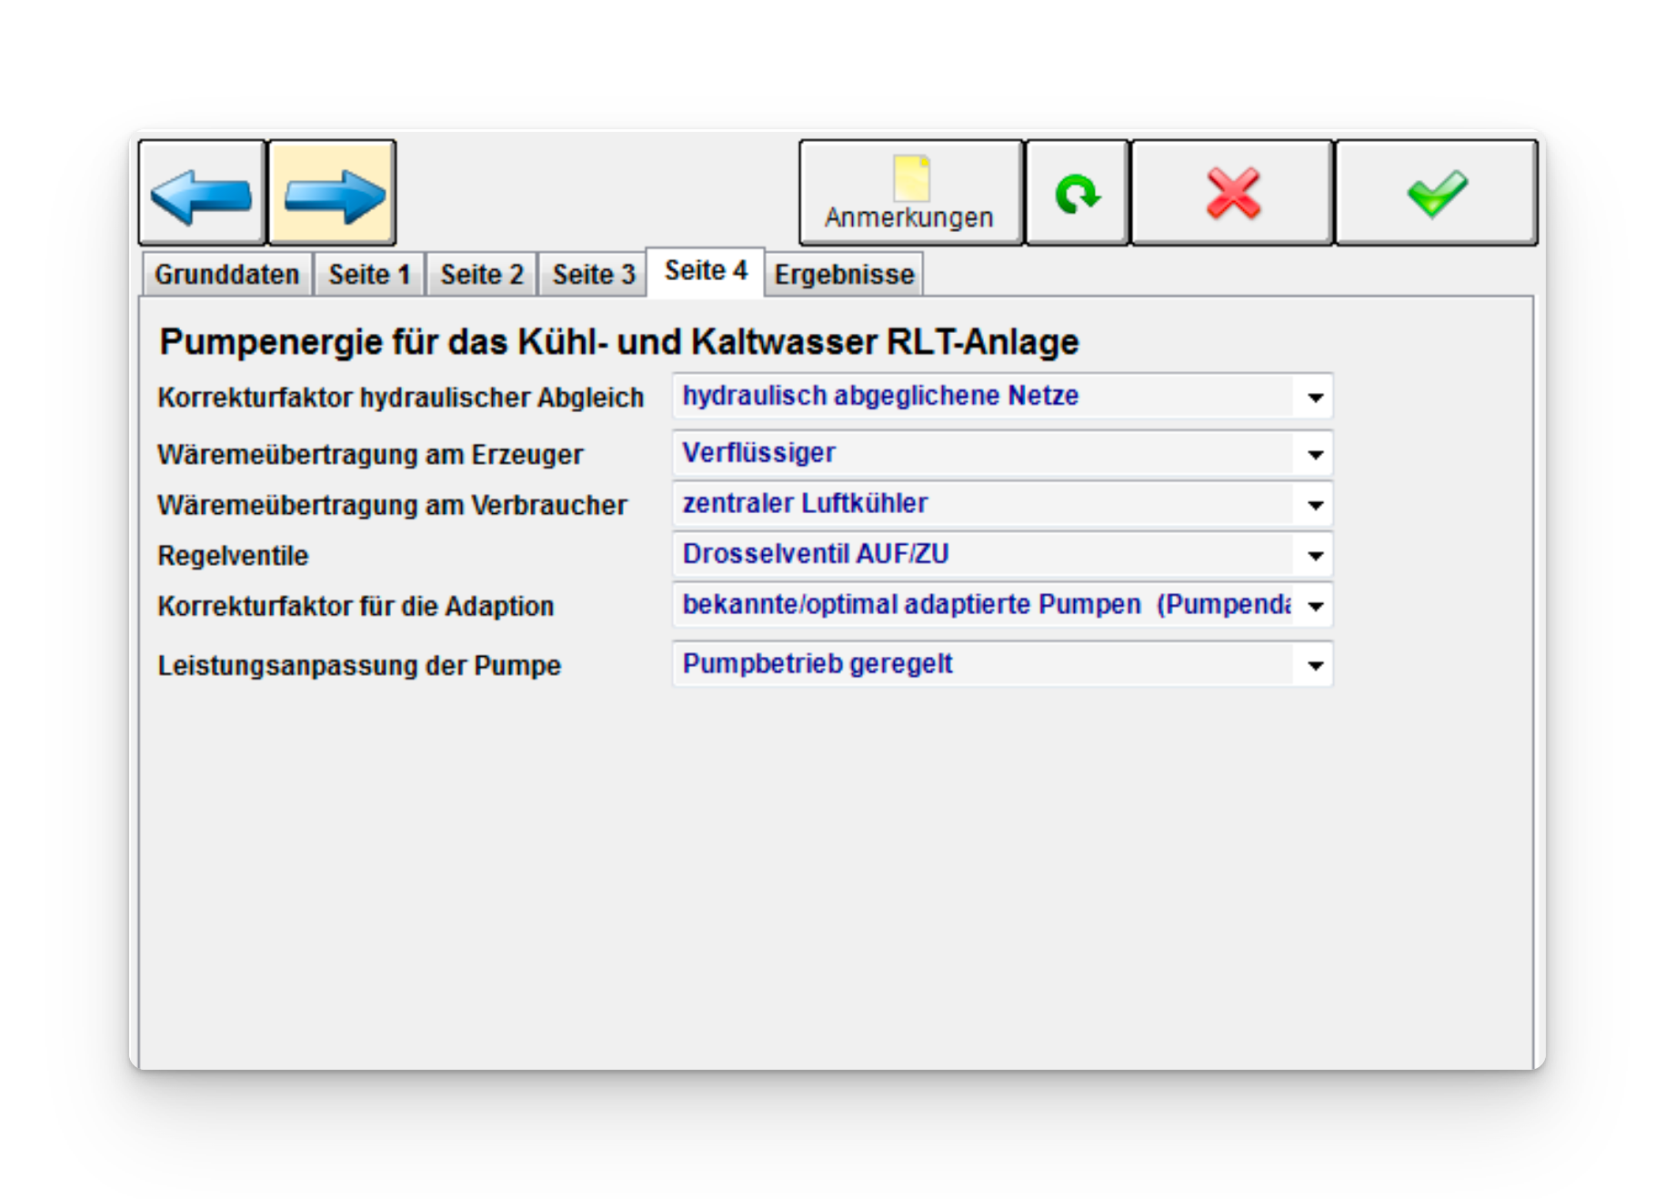1675x1199 pixels.
Task: Click the Drosselventil AUF/ZU field text
Action: [x=816, y=554]
